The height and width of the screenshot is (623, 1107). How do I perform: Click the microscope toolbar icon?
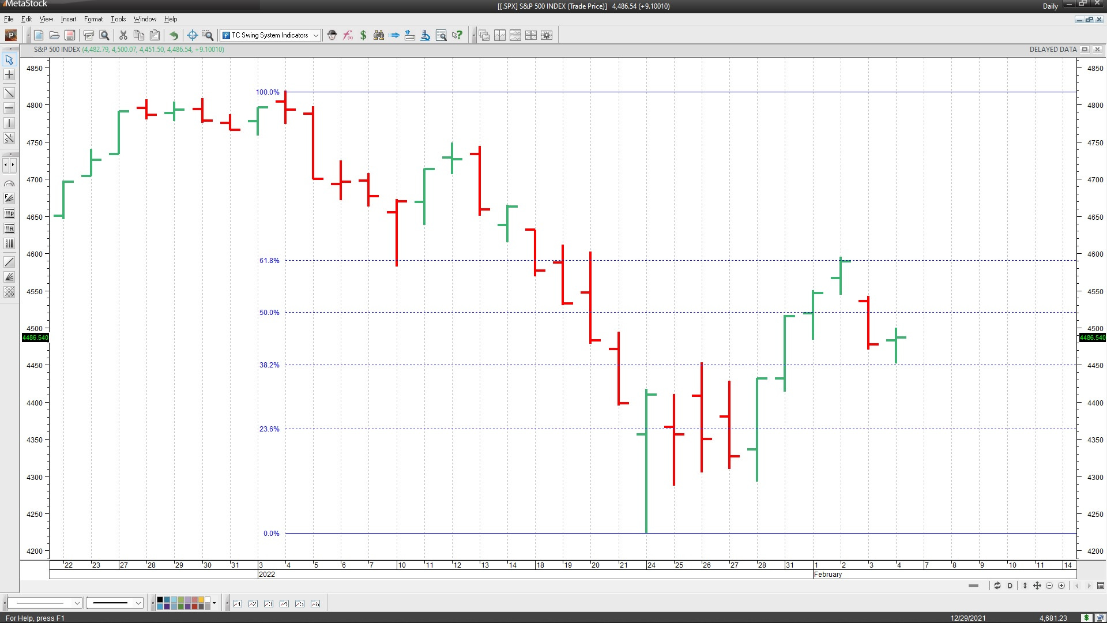tap(426, 35)
